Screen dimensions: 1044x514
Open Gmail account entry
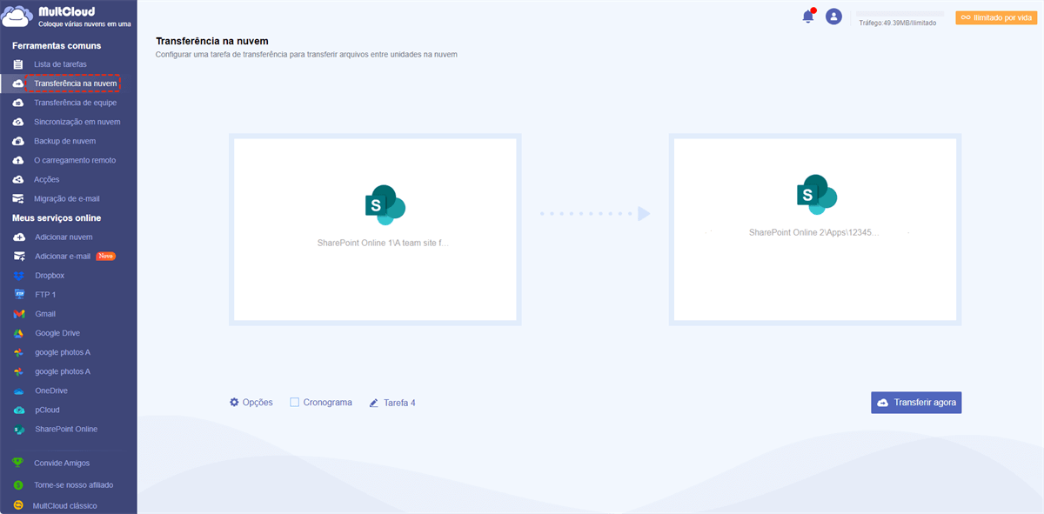pos(45,314)
